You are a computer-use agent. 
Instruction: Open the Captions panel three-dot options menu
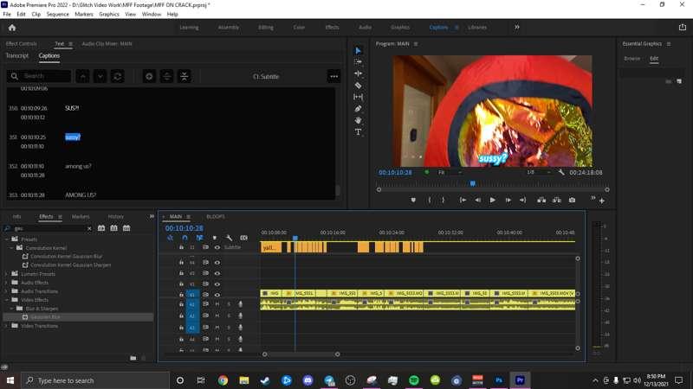pyautogui.click(x=334, y=76)
